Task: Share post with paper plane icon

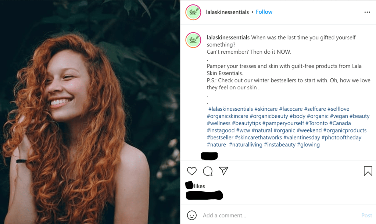Action: [x=223, y=171]
